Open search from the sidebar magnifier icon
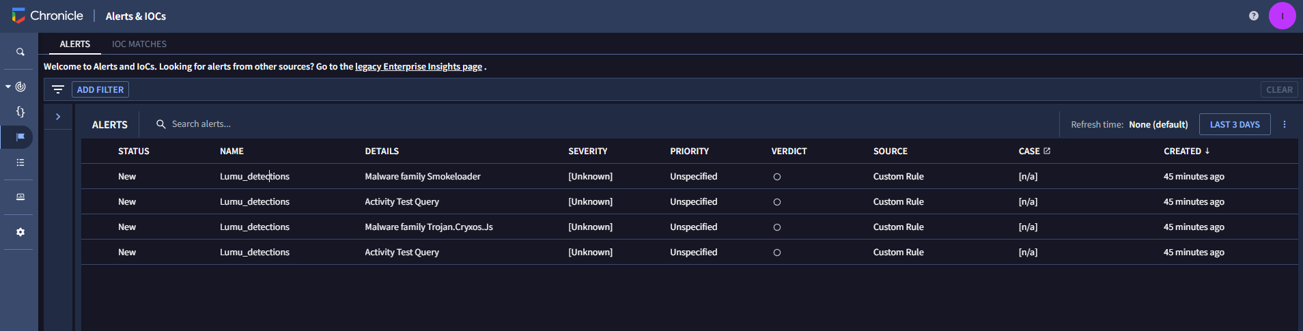 20,52
